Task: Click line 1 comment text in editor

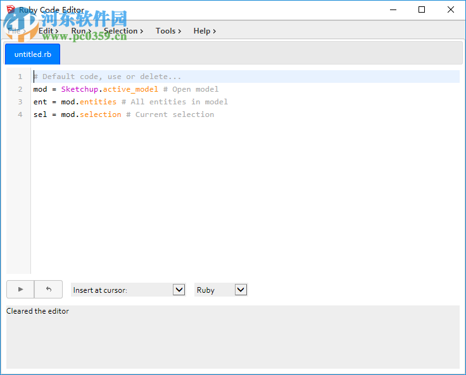Action: pos(107,77)
